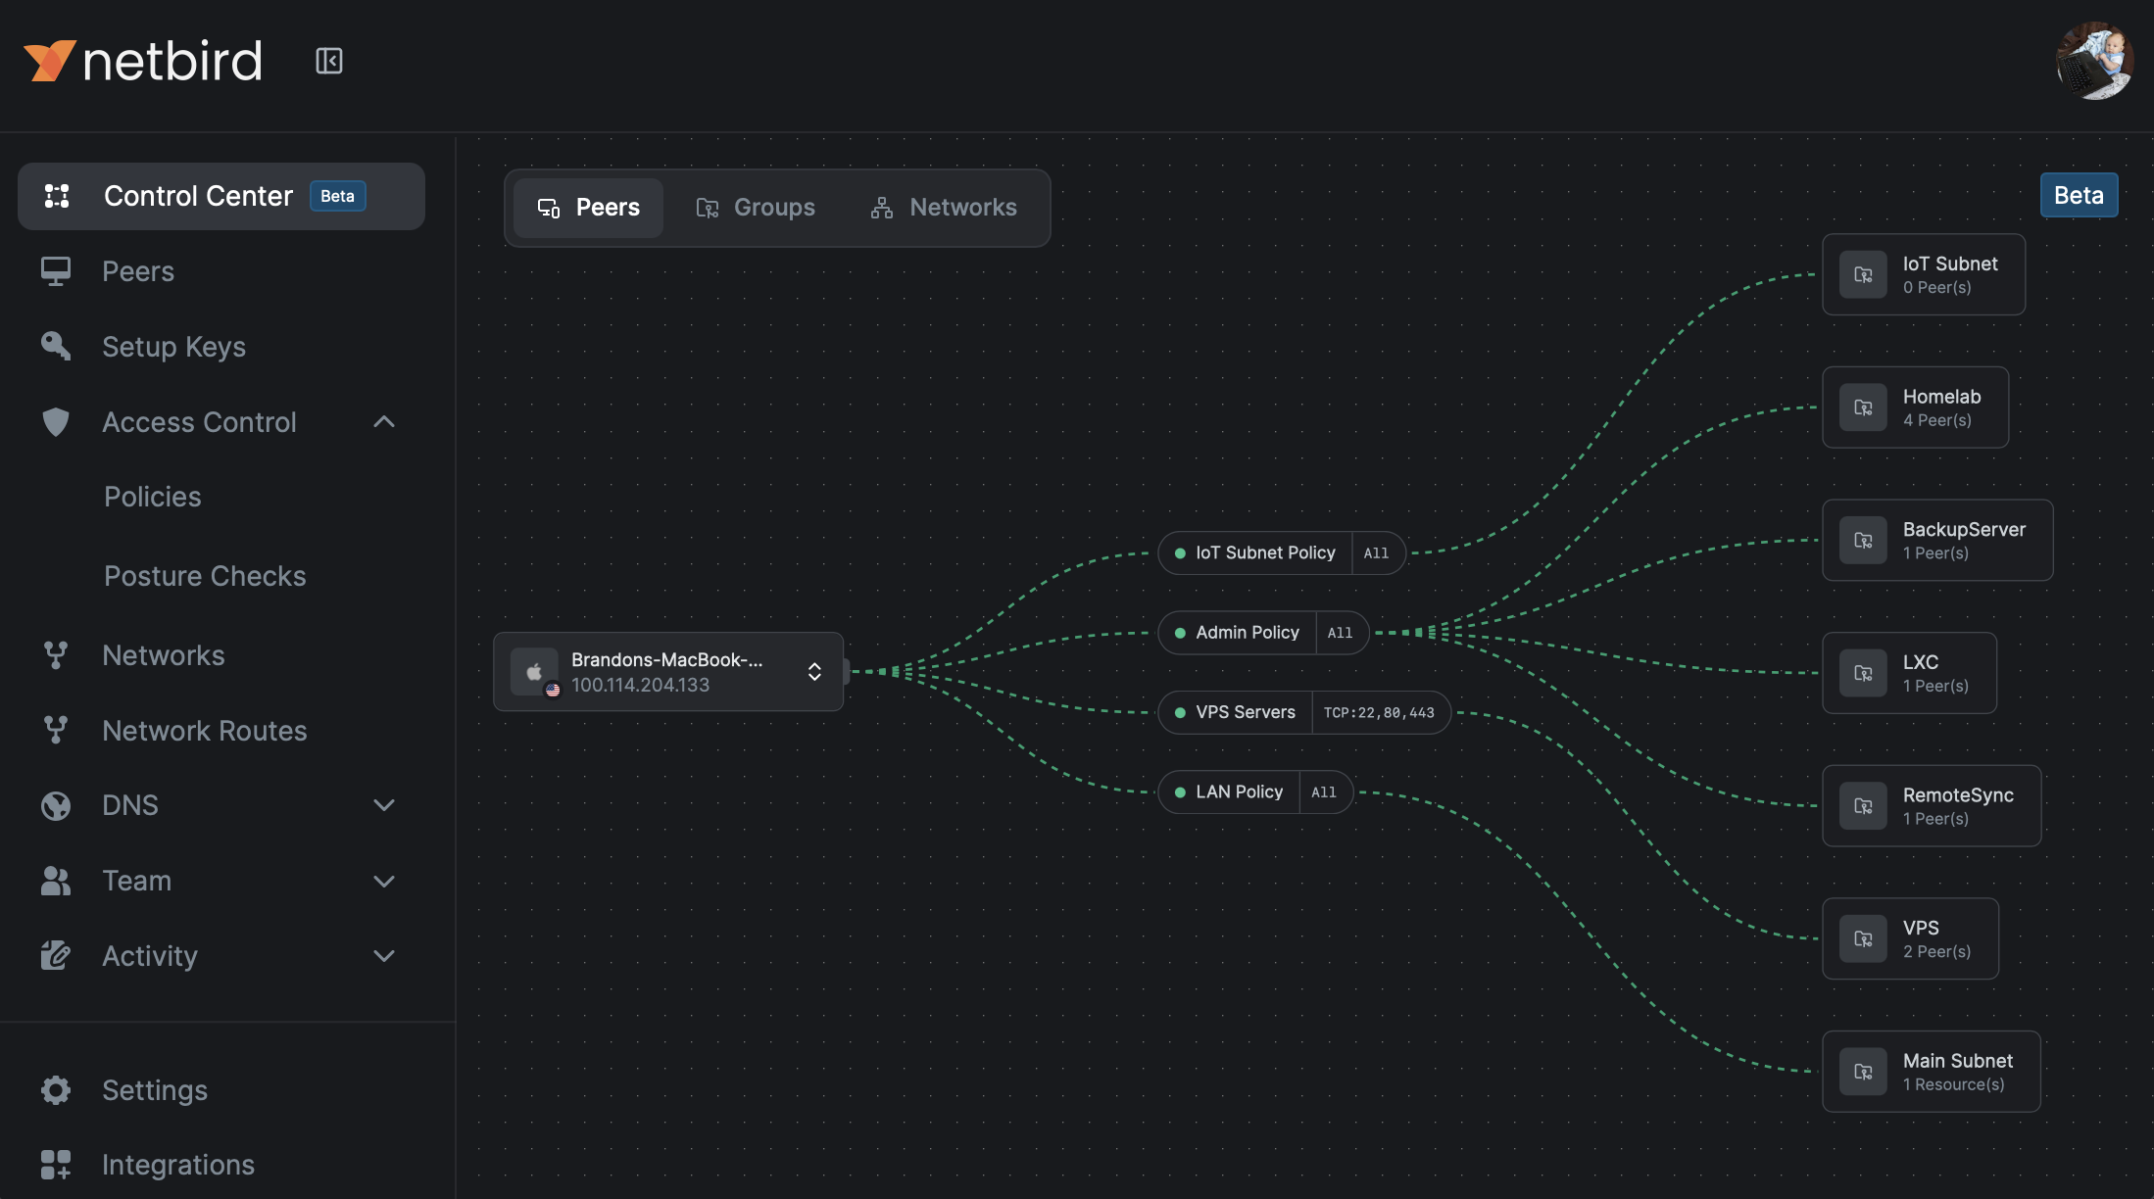
Task: Click the Networks node icon in sidebar
Action: click(56, 654)
